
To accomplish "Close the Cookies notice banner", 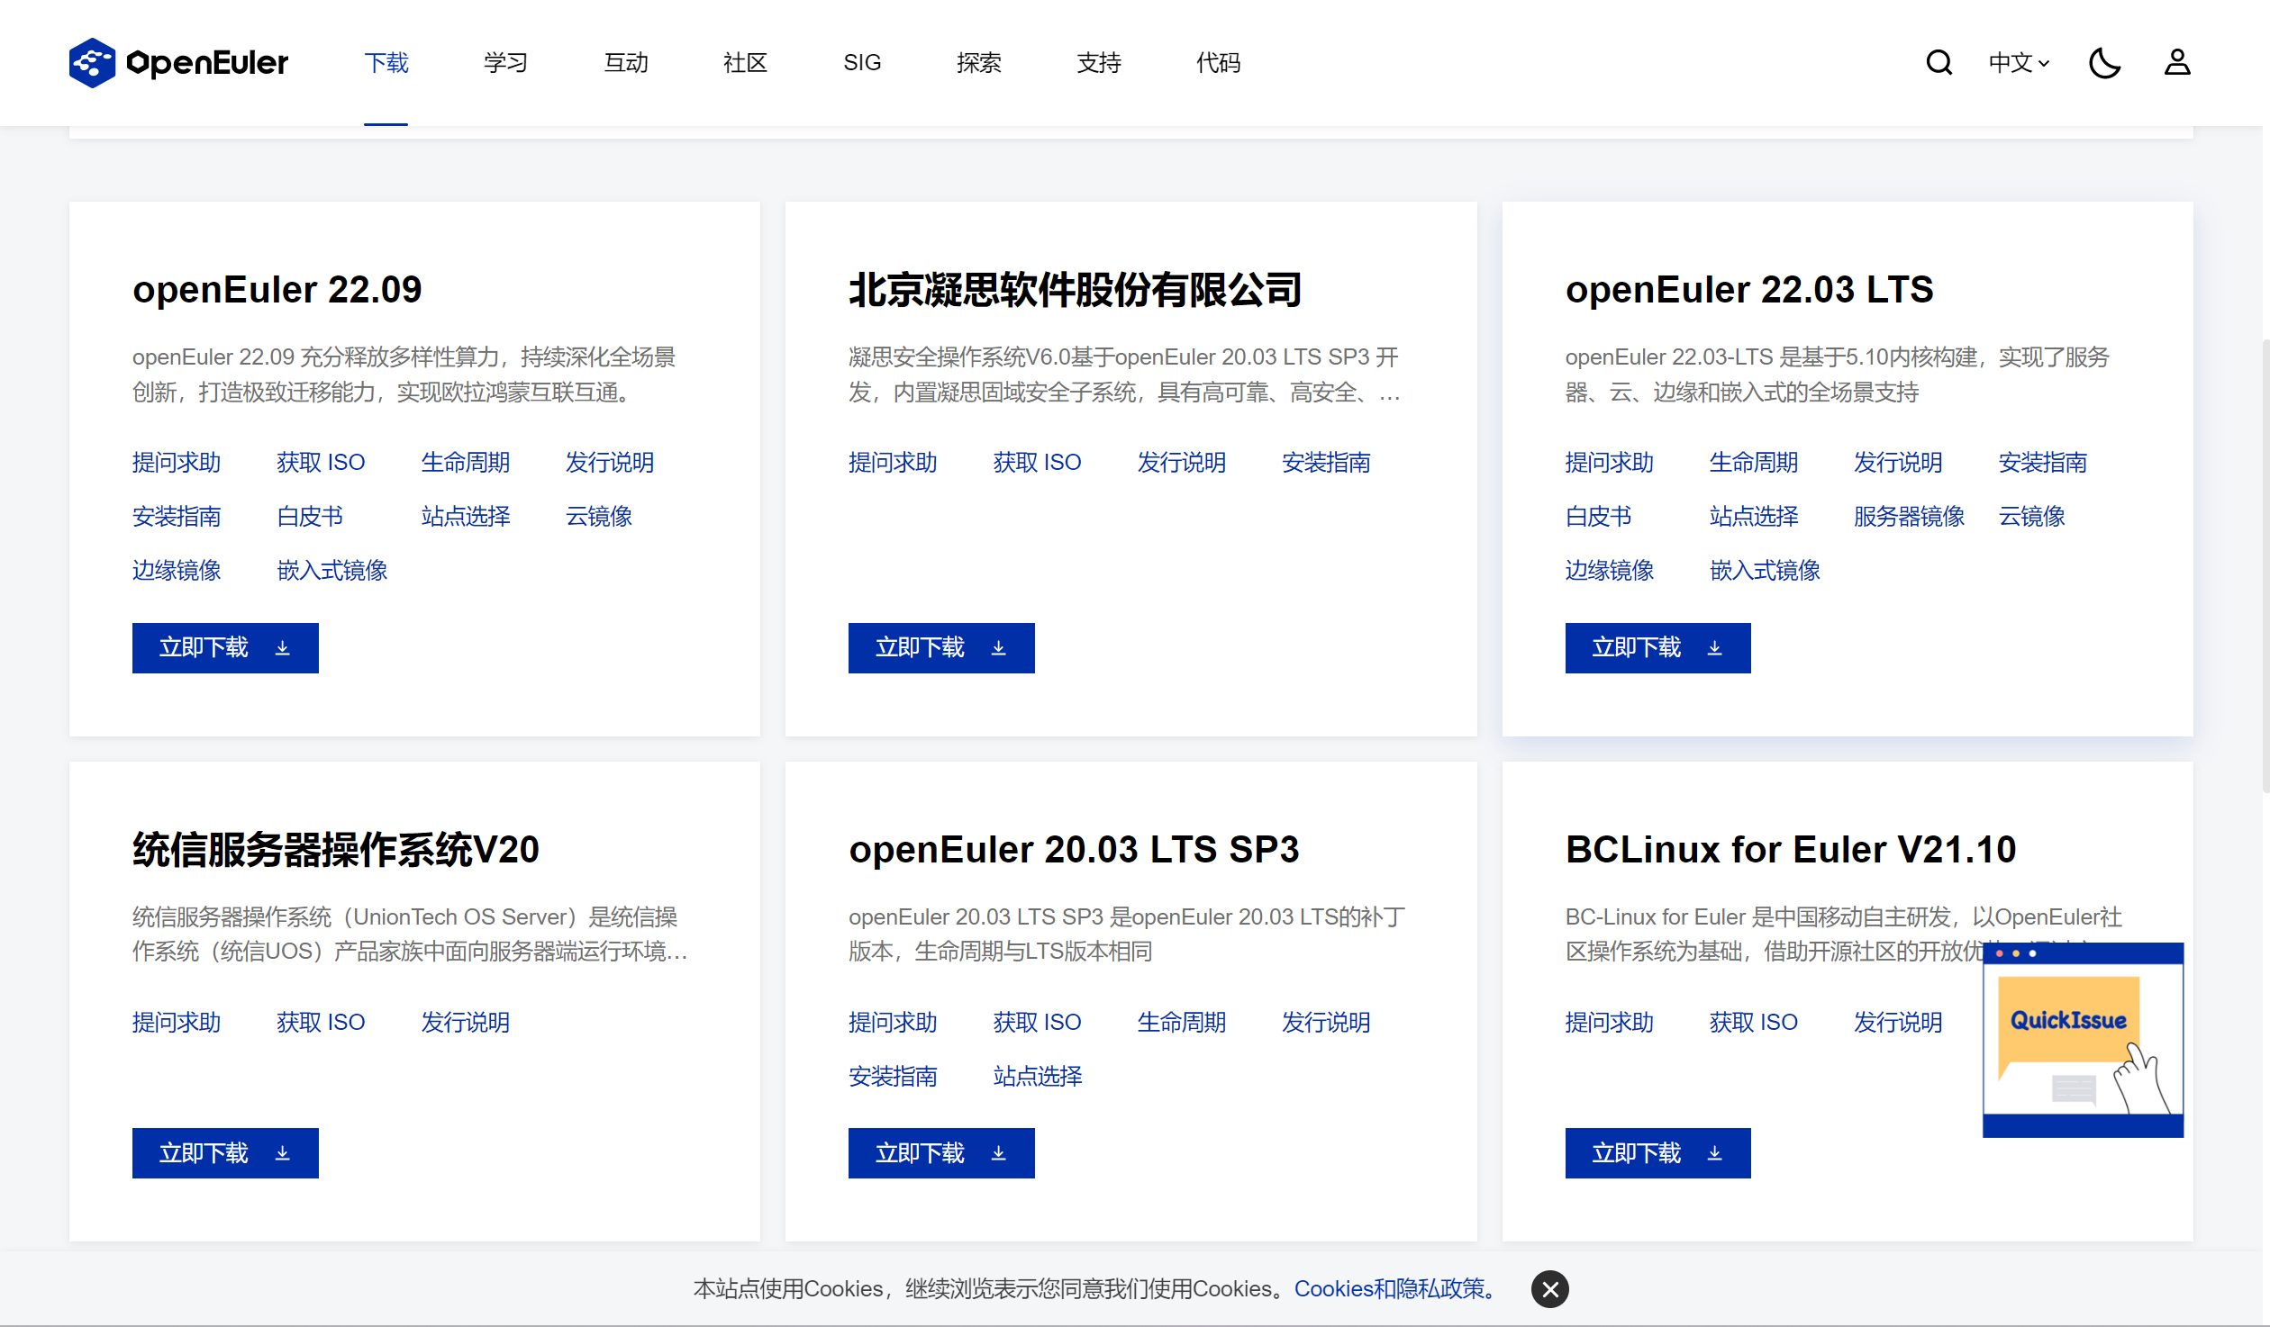I will pyautogui.click(x=1549, y=1288).
